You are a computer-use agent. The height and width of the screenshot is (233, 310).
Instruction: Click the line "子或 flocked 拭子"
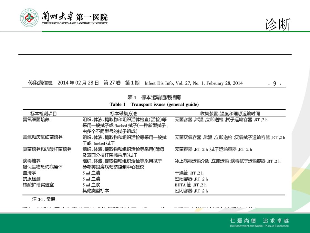click(x=99, y=143)
